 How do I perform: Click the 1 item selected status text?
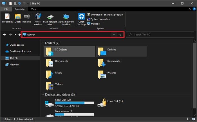25,119
